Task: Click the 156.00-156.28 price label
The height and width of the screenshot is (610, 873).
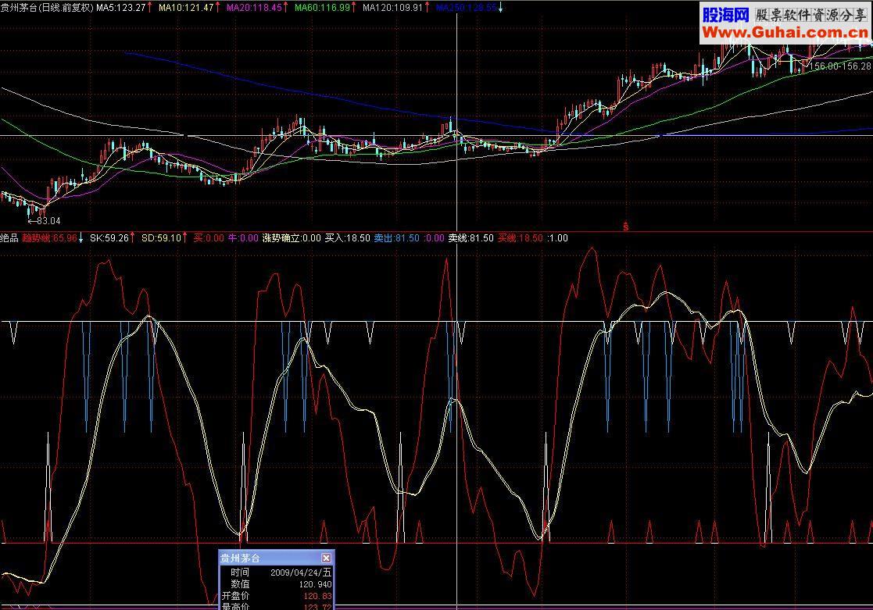Action: coord(839,66)
